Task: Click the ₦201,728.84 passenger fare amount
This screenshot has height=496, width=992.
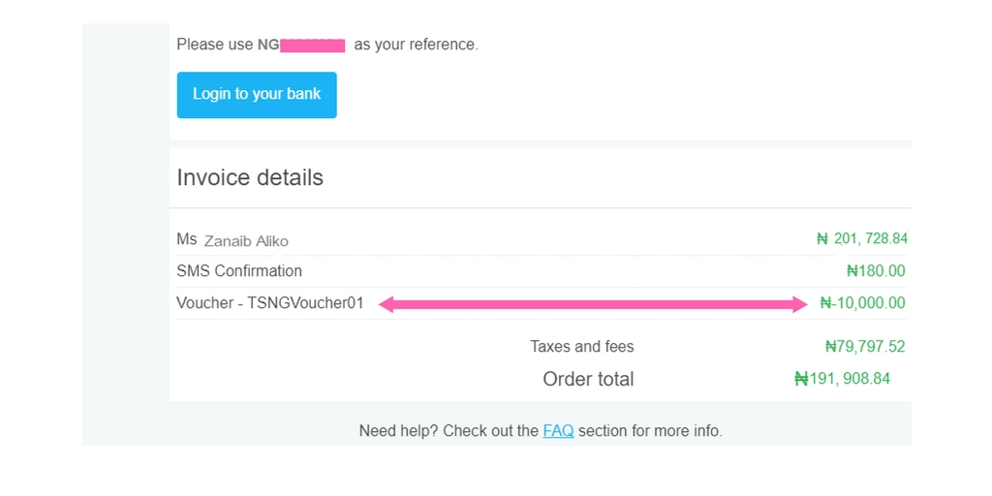Action: point(862,238)
